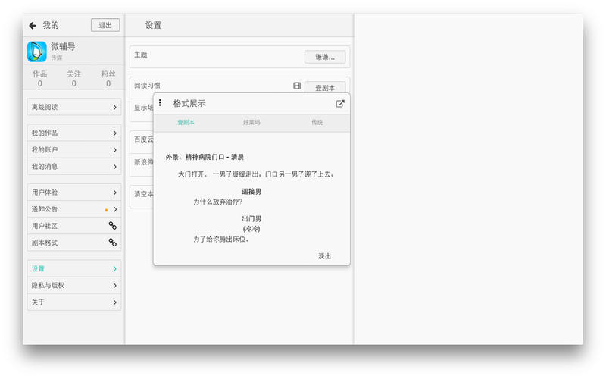Viewport: 606px width, 379px height.
Task: Open the 主题 theme selector button
Action: 325,57
